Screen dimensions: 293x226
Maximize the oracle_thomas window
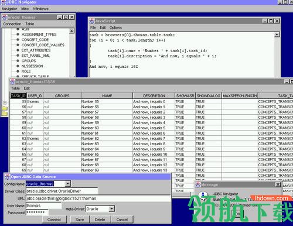tap(66, 17)
